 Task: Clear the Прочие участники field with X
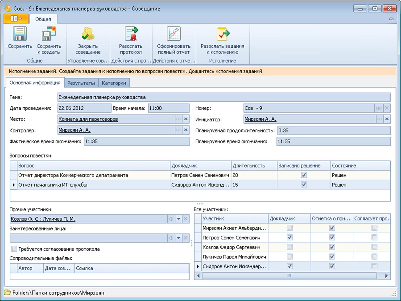(x=186, y=219)
